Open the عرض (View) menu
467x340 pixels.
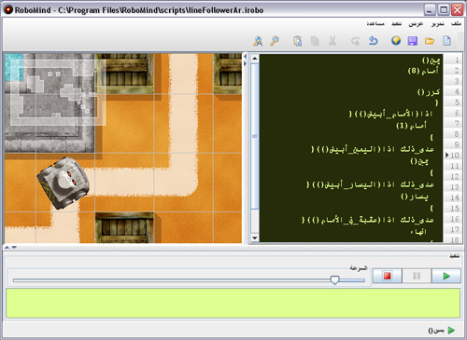tap(416, 24)
